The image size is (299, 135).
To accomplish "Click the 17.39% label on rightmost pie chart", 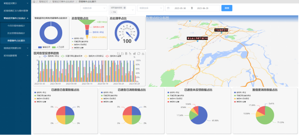I will coord(252,105).
